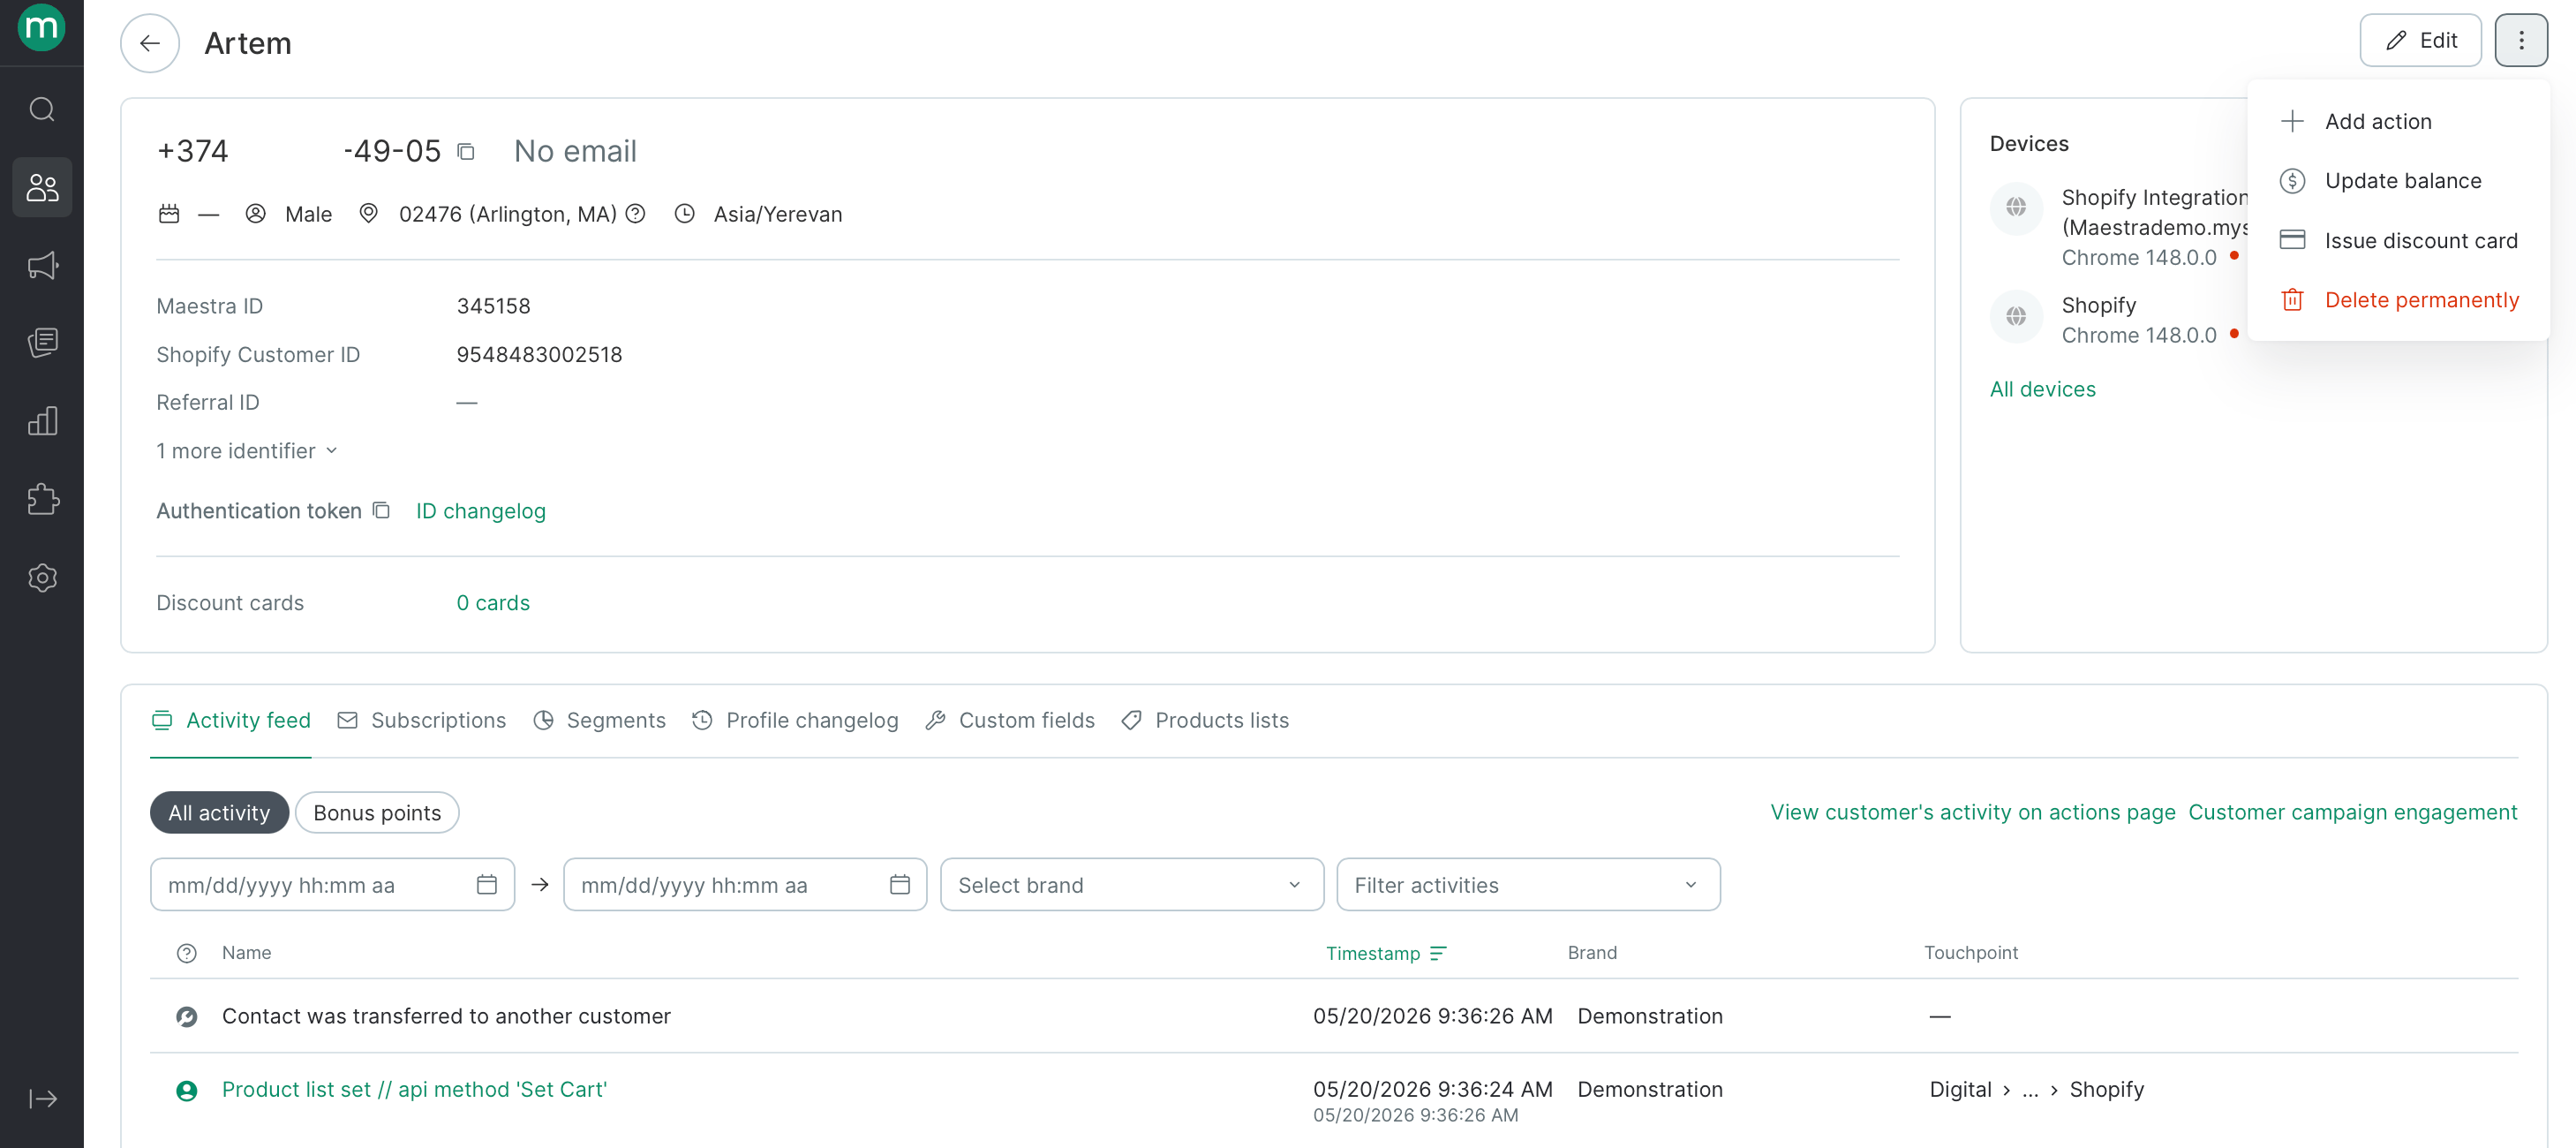The image size is (2576, 1148).
Task: Choose Delete permanently
Action: (x=2398, y=300)
